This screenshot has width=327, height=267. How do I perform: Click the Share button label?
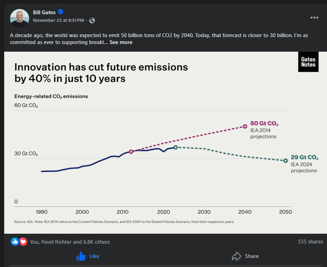252,256
